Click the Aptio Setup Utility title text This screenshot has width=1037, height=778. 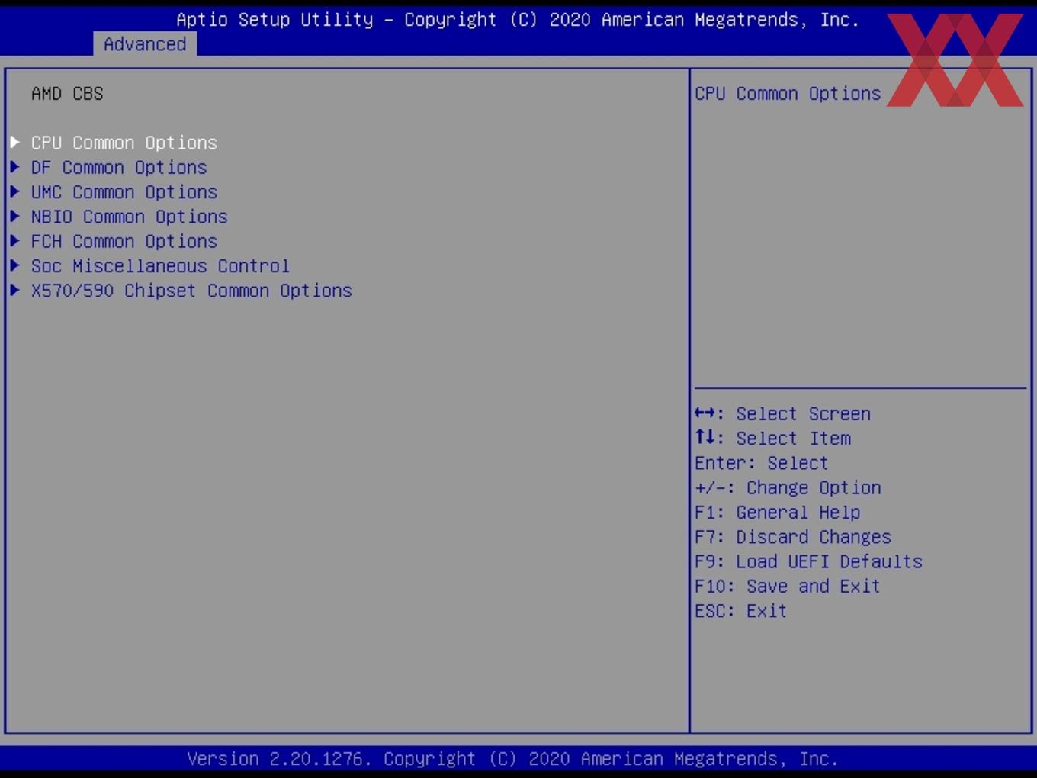point(518,20)
